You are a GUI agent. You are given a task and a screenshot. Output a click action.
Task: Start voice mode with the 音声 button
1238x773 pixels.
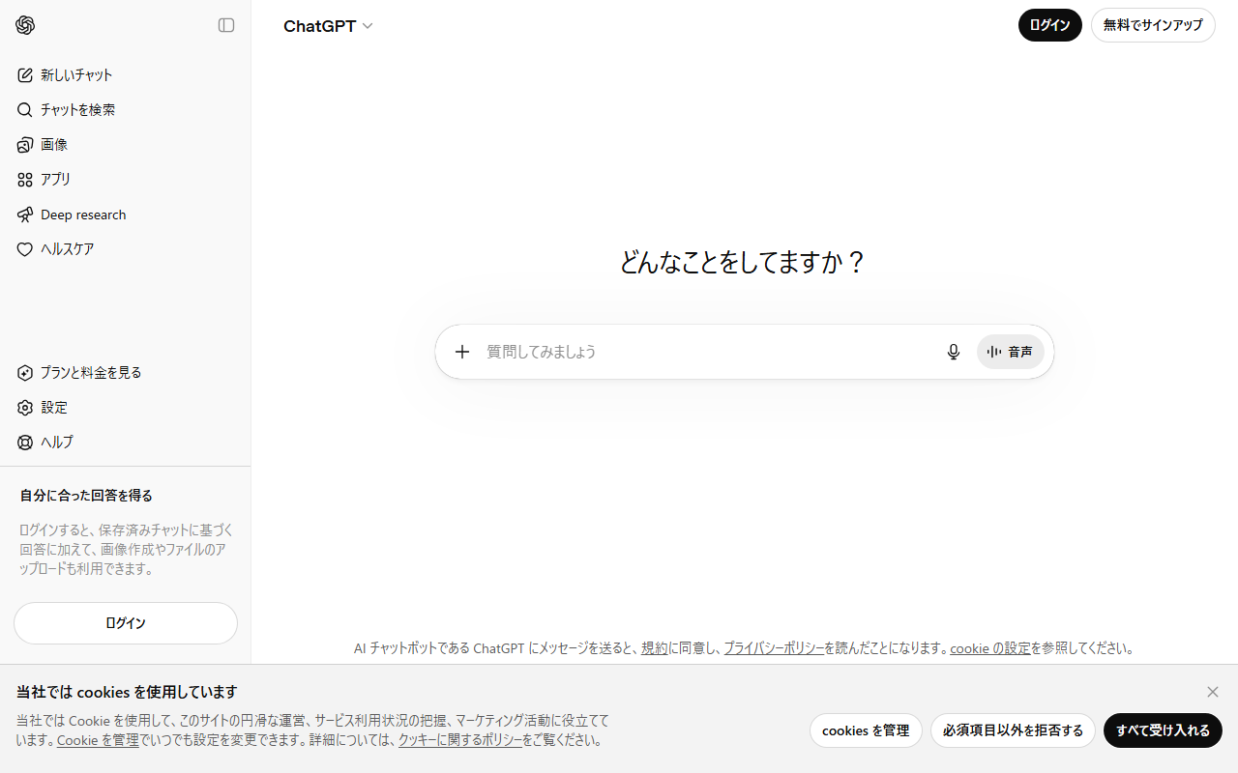(1011, 352)
